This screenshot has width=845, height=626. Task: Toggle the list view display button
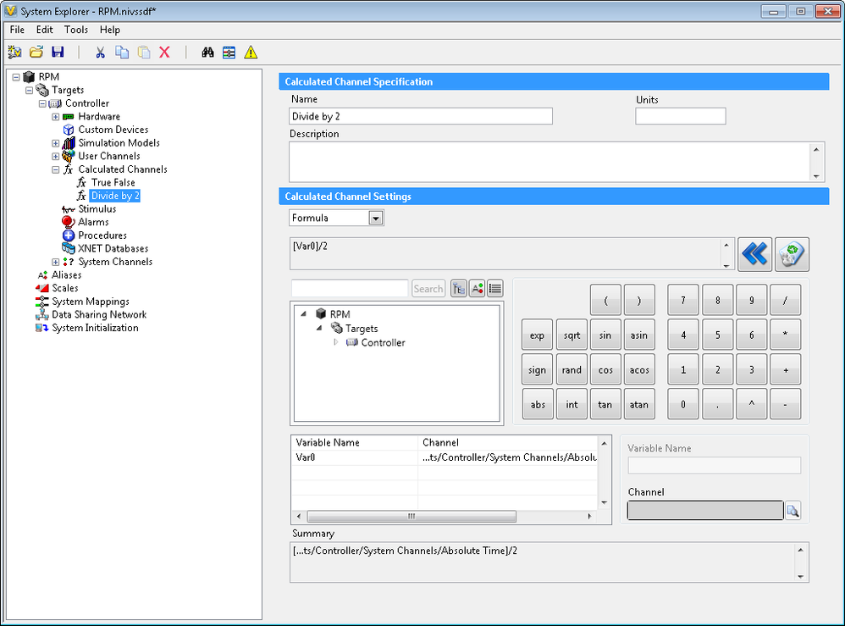495,289
